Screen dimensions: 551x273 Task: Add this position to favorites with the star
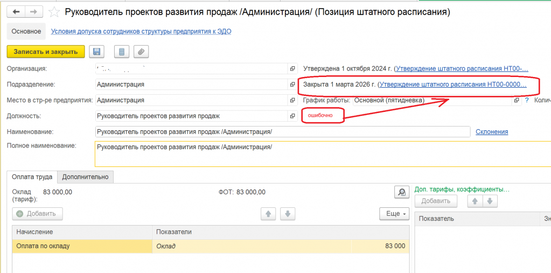[54, 12]
